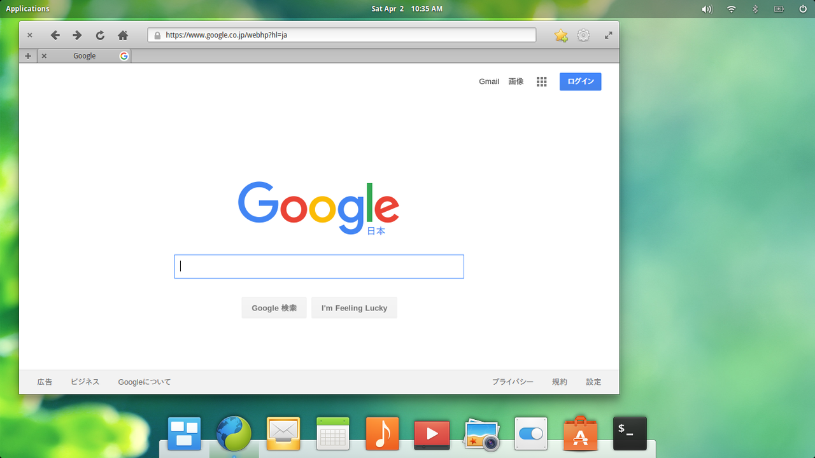Image resolution: width=815 pixels, height=458 pixels.
Task: Select the Google tab
Action: coord(85,56)
